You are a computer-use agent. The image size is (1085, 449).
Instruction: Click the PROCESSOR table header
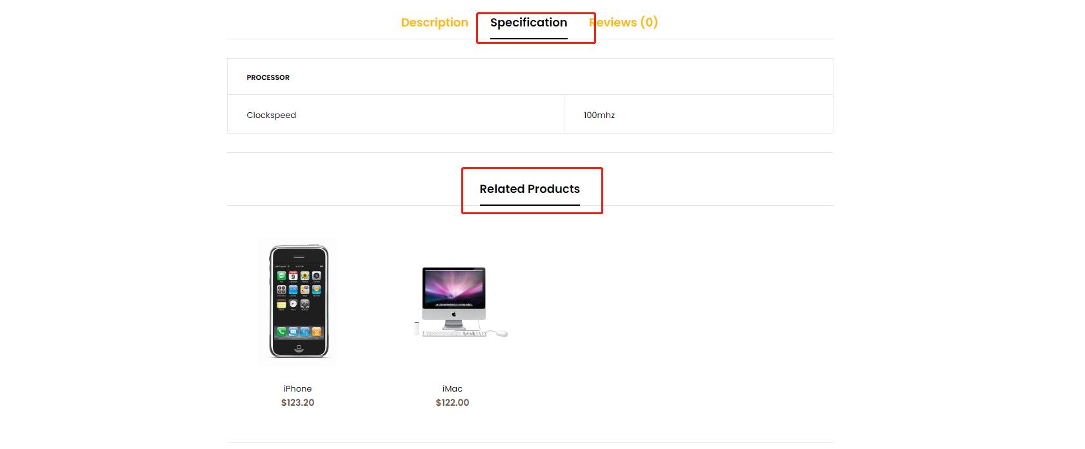tap(268, 77)
